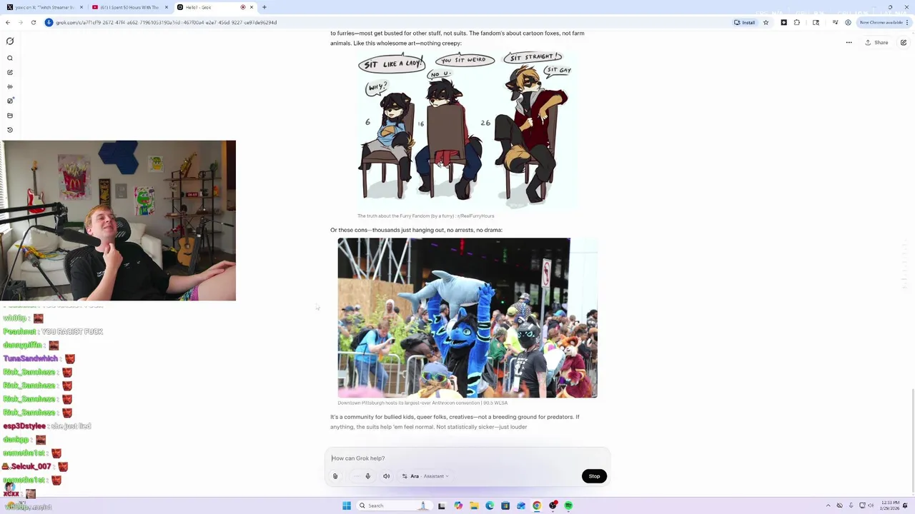Go forward in browser history

click(x=21, y=22)
